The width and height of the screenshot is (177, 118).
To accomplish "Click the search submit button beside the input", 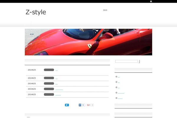I will 140,61.
